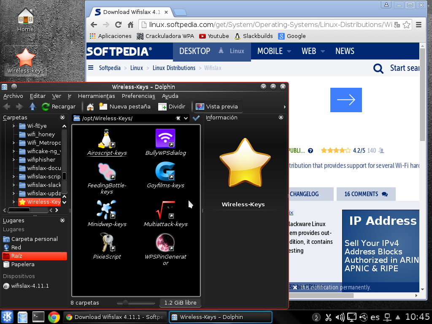Image resolution: width=432 pixels, height=324 pixels.
Task: Click the blue arrow button on Softpedia
Action: click(x=346, y=100)
